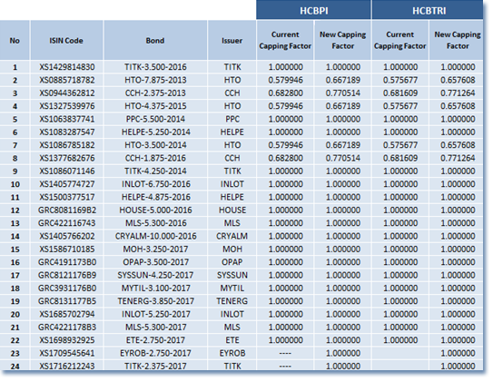Select bond CRYALM-10.000-2016

tap(155, 236)
